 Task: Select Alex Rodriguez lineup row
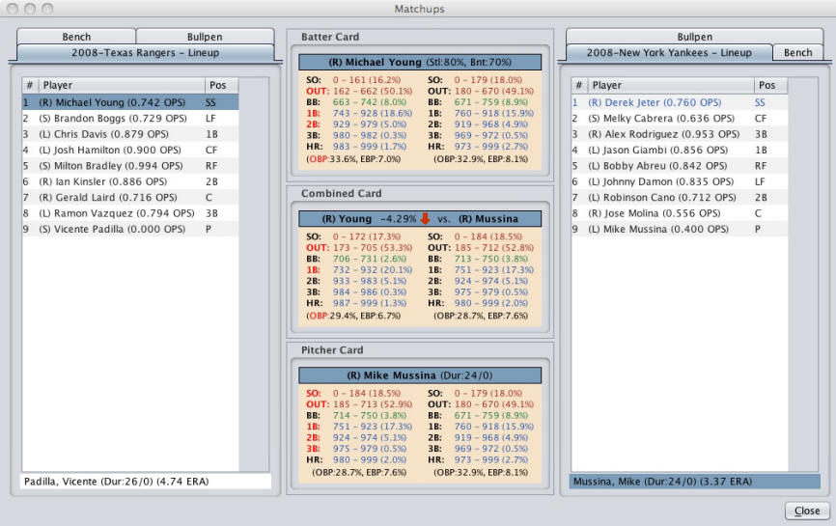point(680,134)
